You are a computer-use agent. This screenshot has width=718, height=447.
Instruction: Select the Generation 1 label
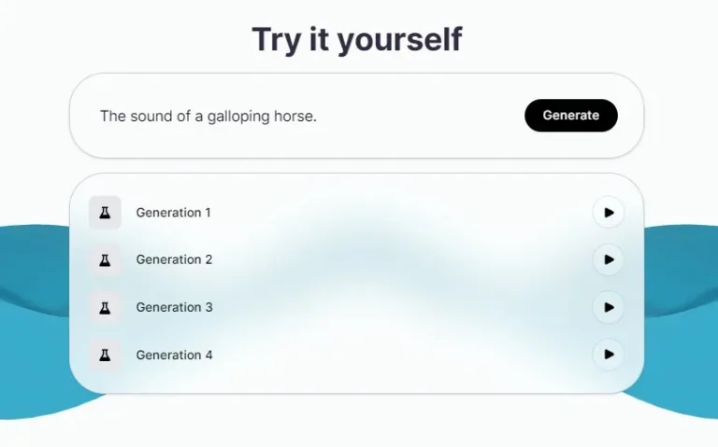point(174,213)
